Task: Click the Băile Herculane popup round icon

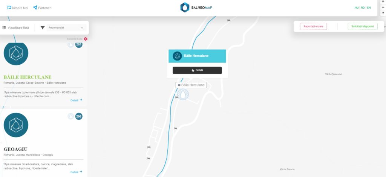Action: click(177, 56)
